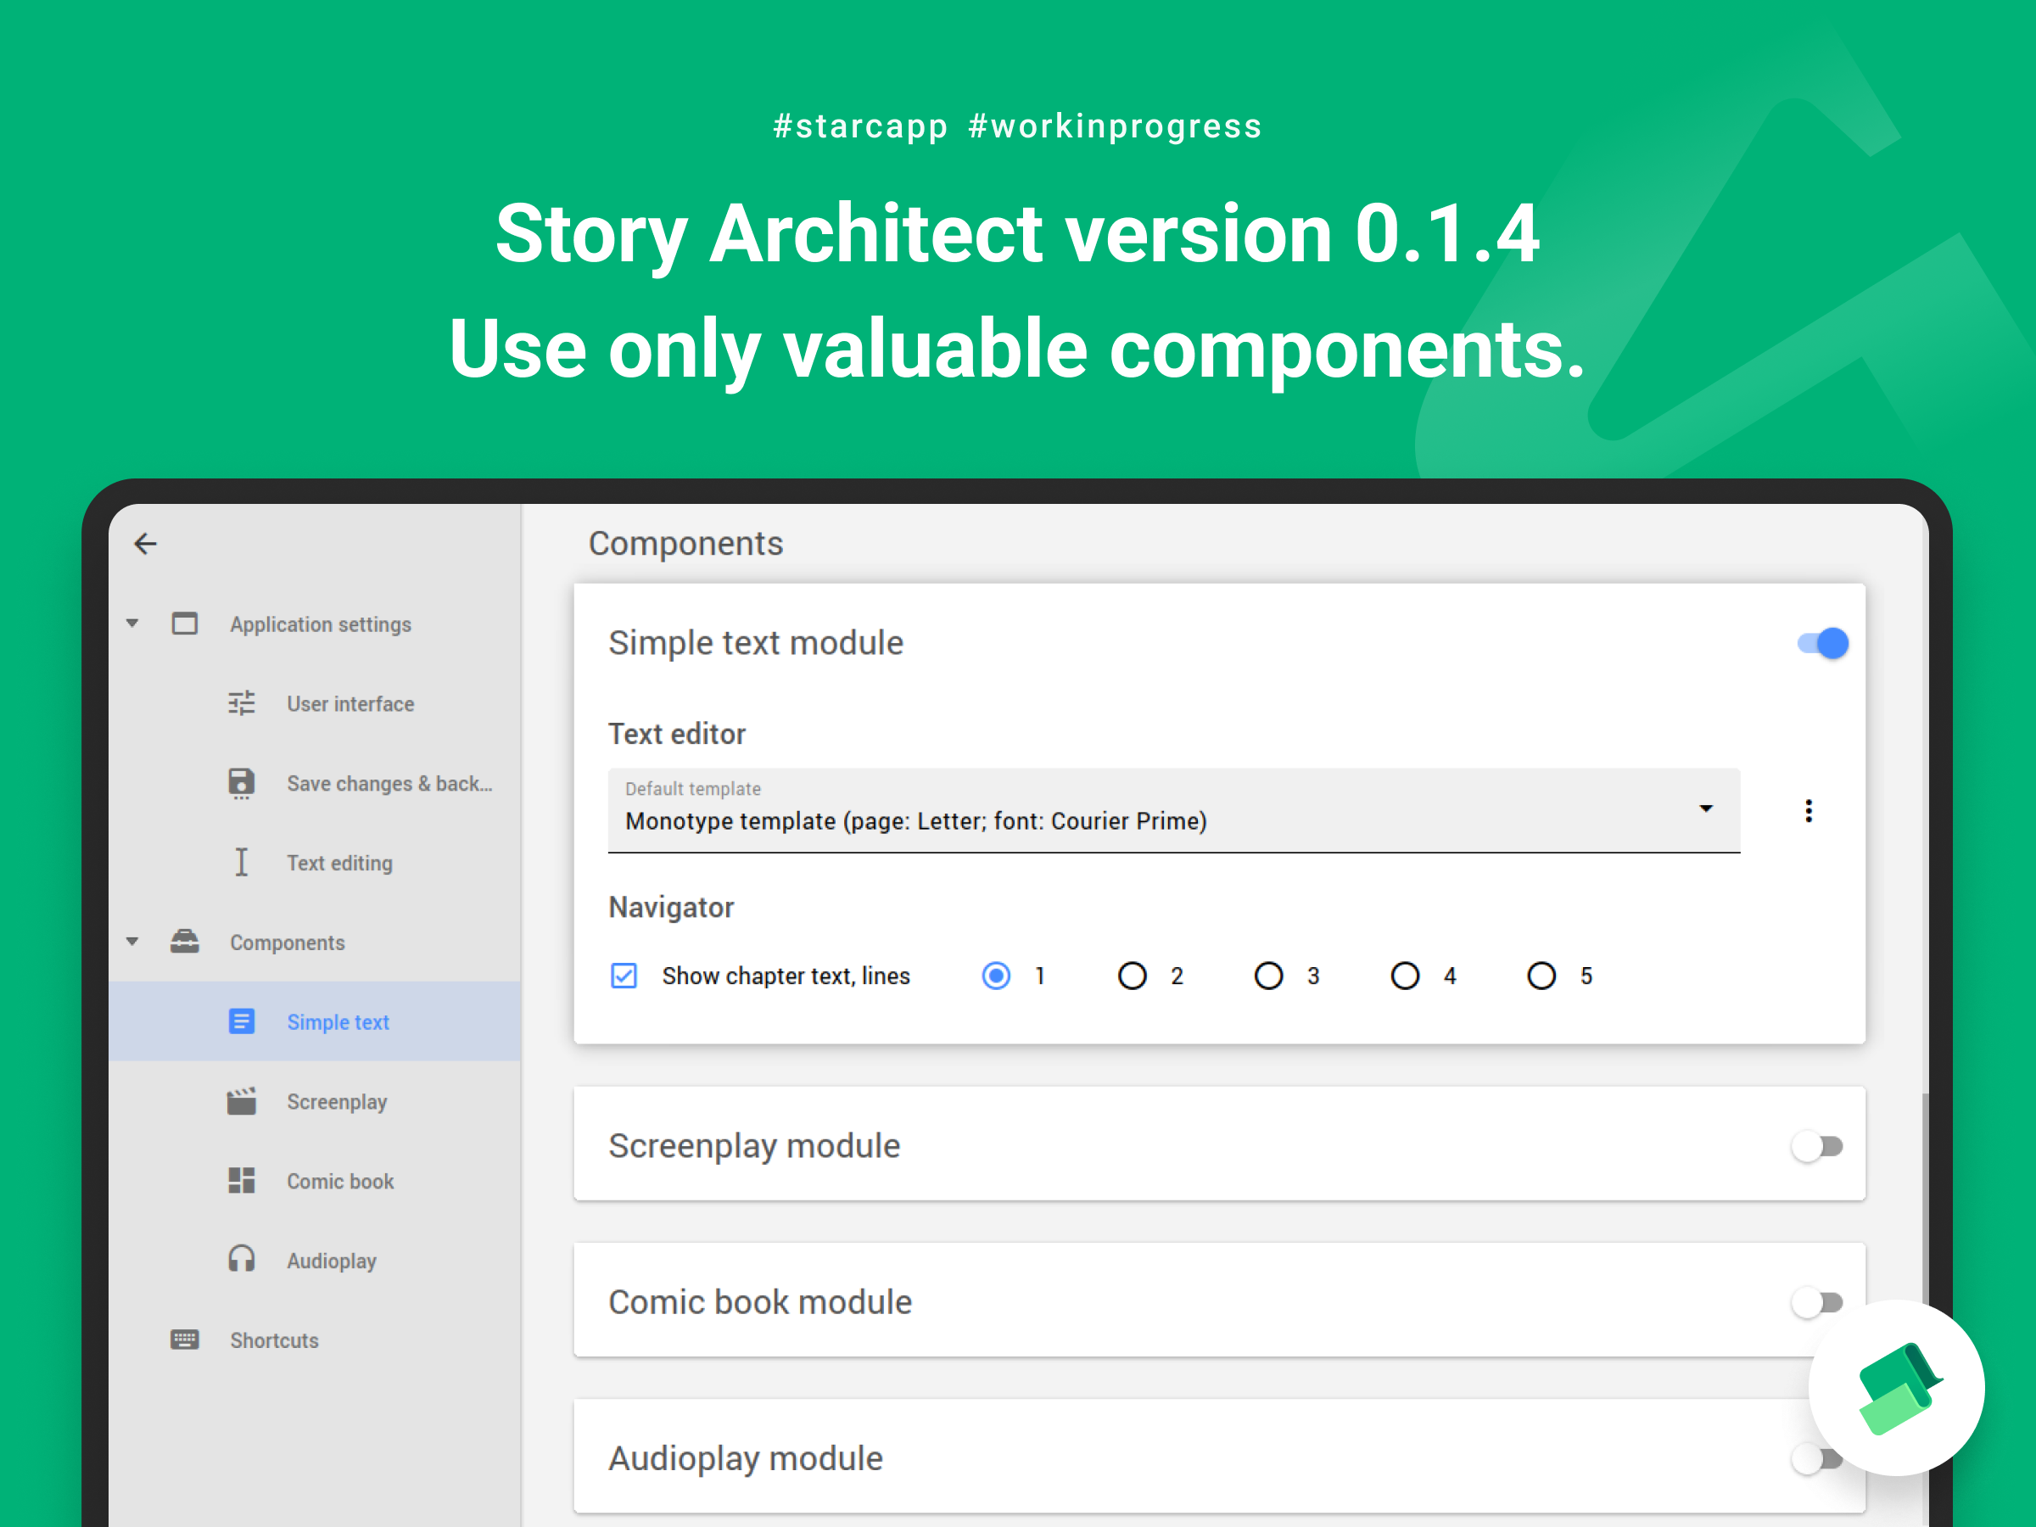This screenshot has height=1527, width=2036.
Task: Click the Components toolbox icon
Action: tap(184, 942)
